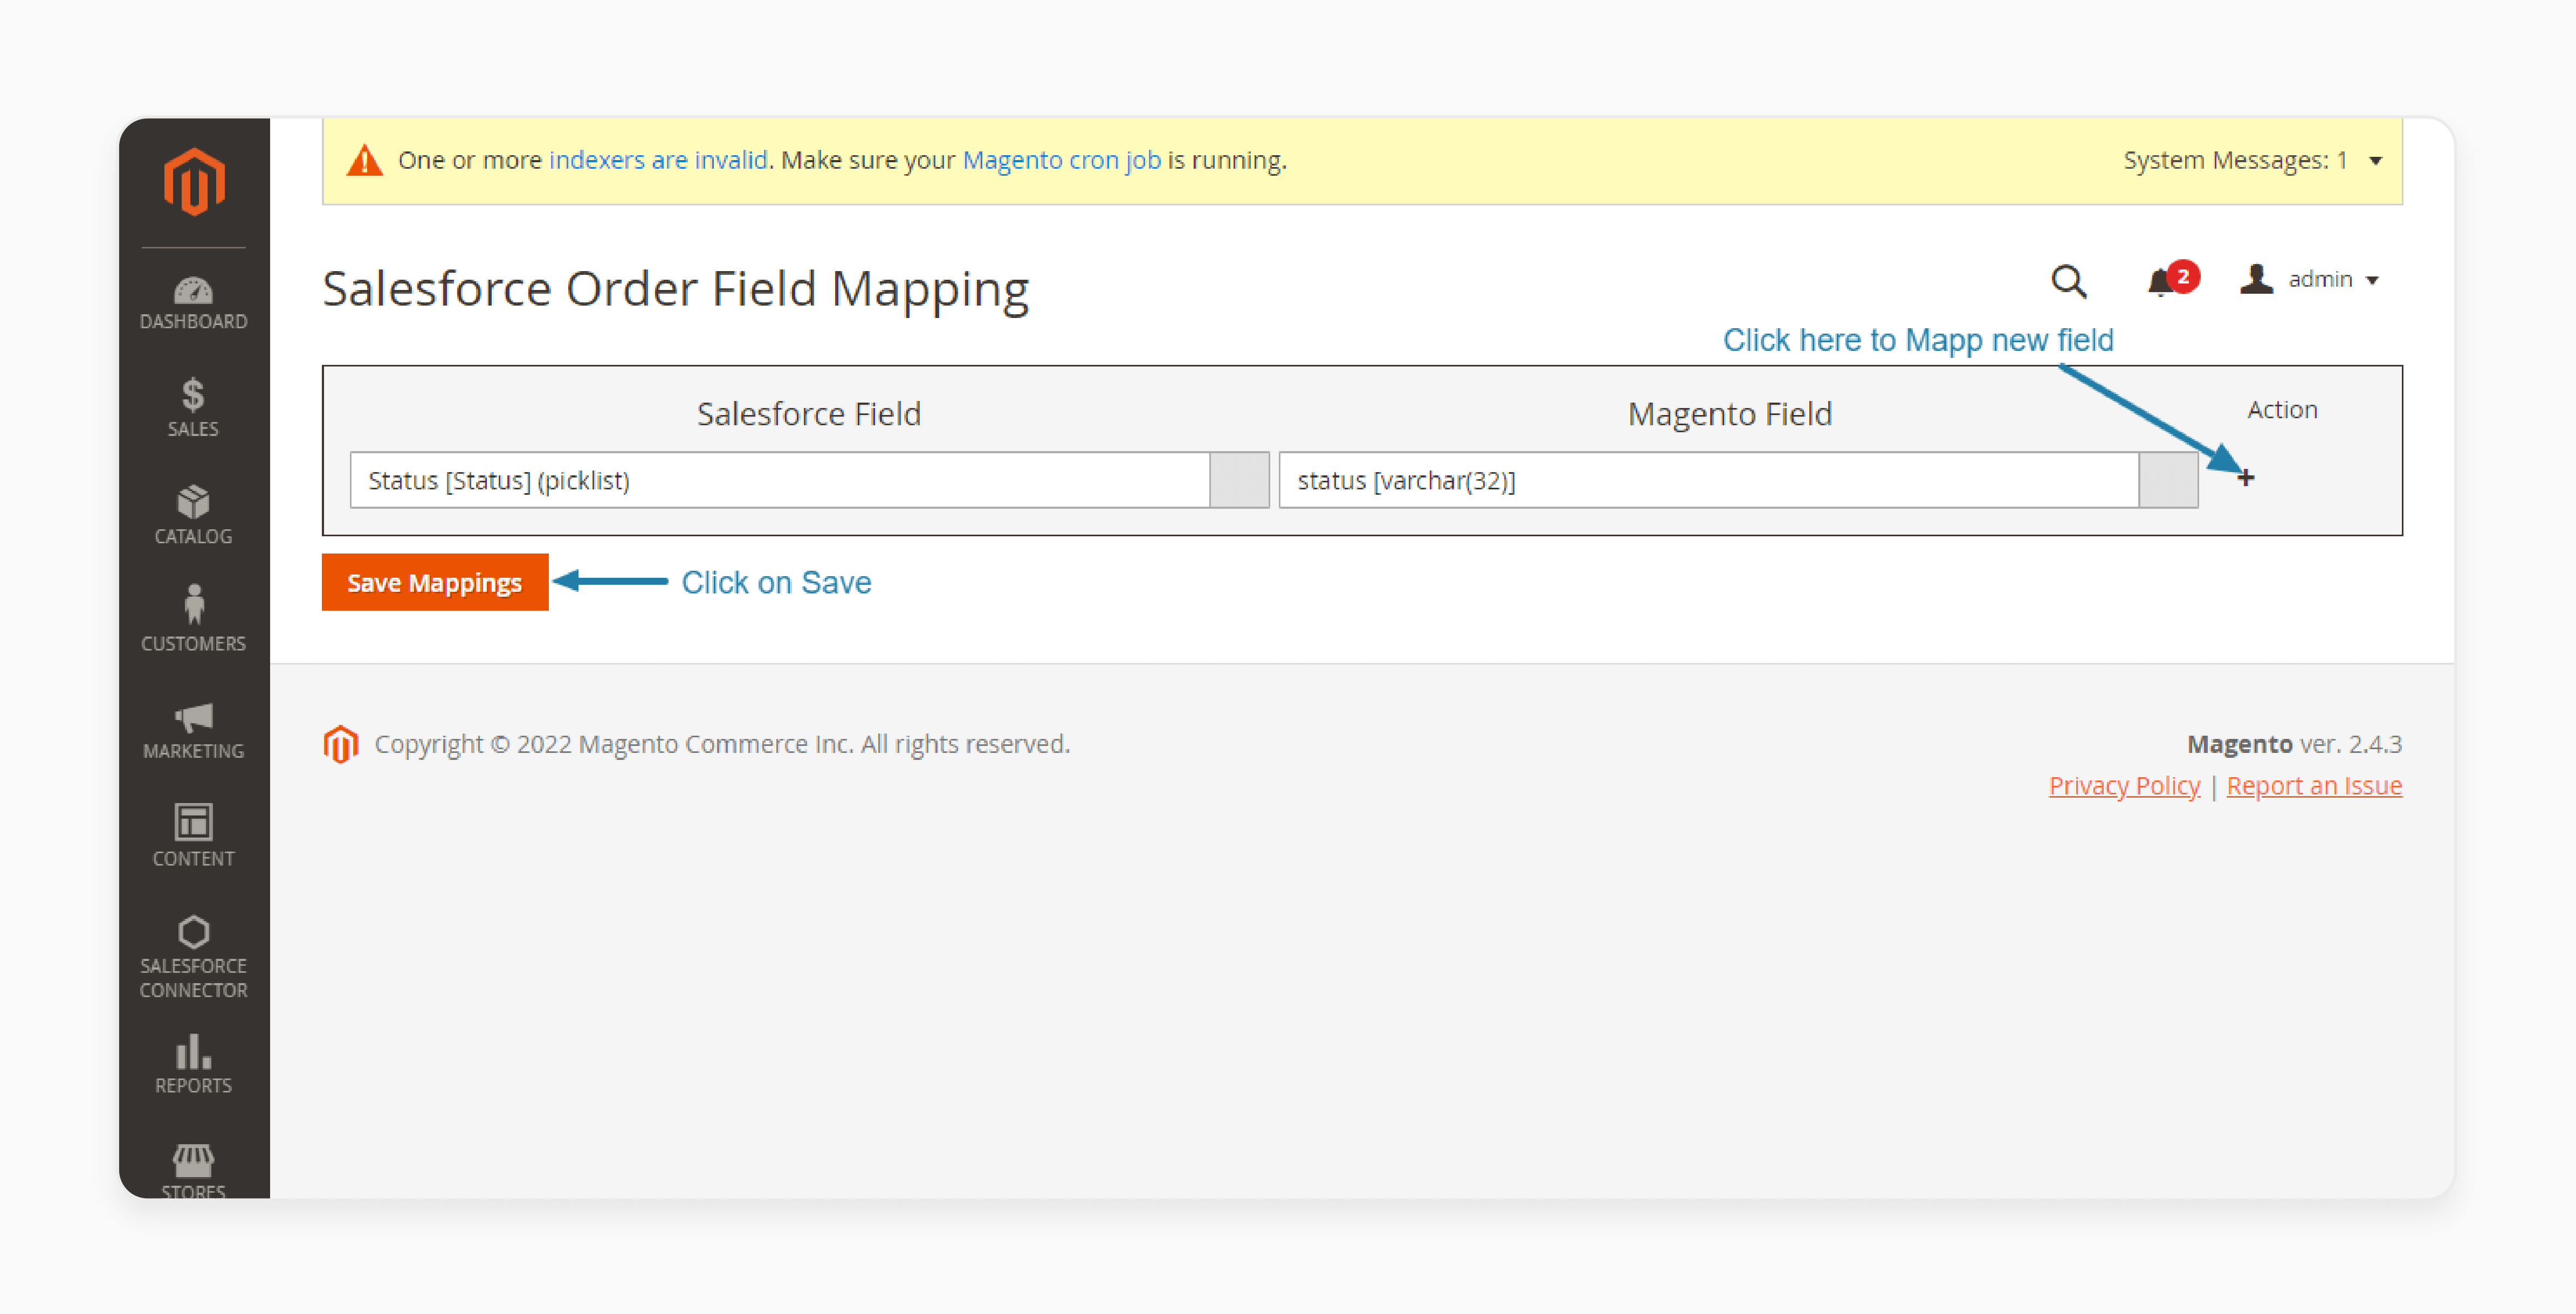Click the 'Action' column header
The height and width of the screenshot is (1314, 2576).
pos(2282,410)
